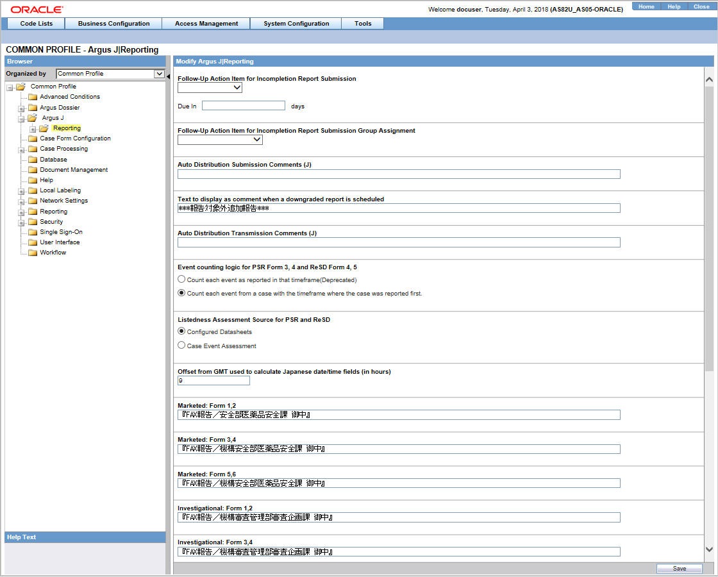The height and width of the screenshot is (577, 718).
Task: Save the Argus J Reporting settings
Action: [679, 568]
